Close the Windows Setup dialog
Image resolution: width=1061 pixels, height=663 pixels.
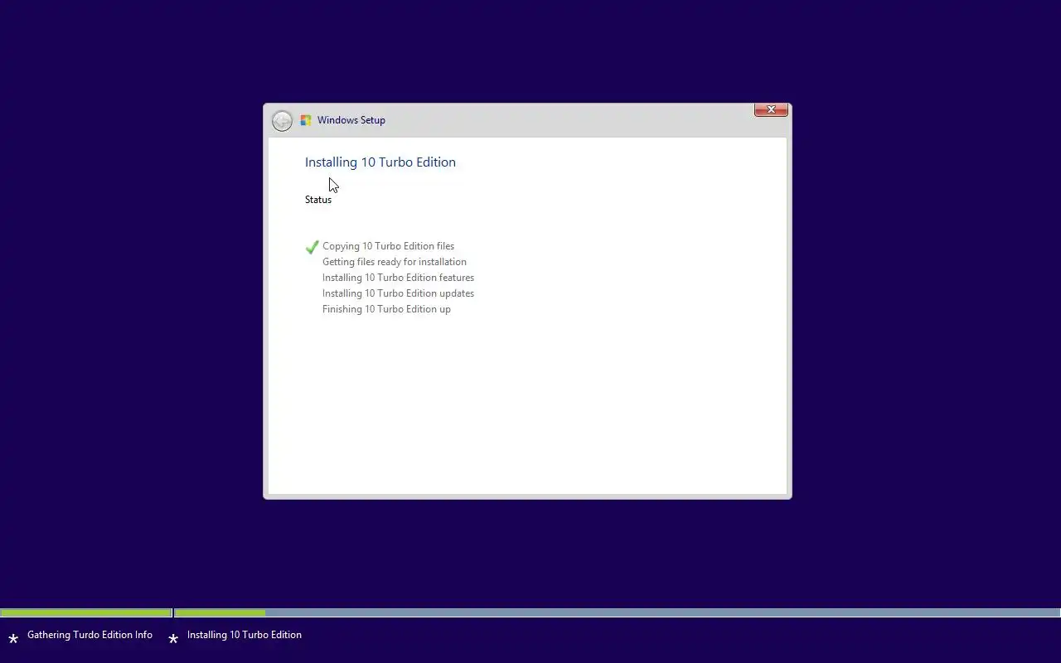tap(771, 109)
